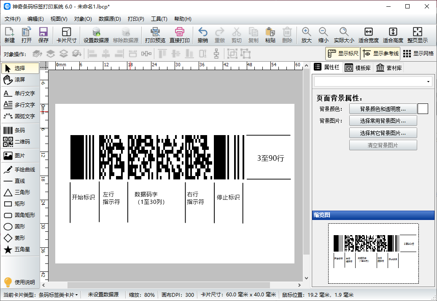Toggle the 显示标尺 ruler display
This screenshot has height=301, width=437.
pyautogui.click(x=343, y=54)
